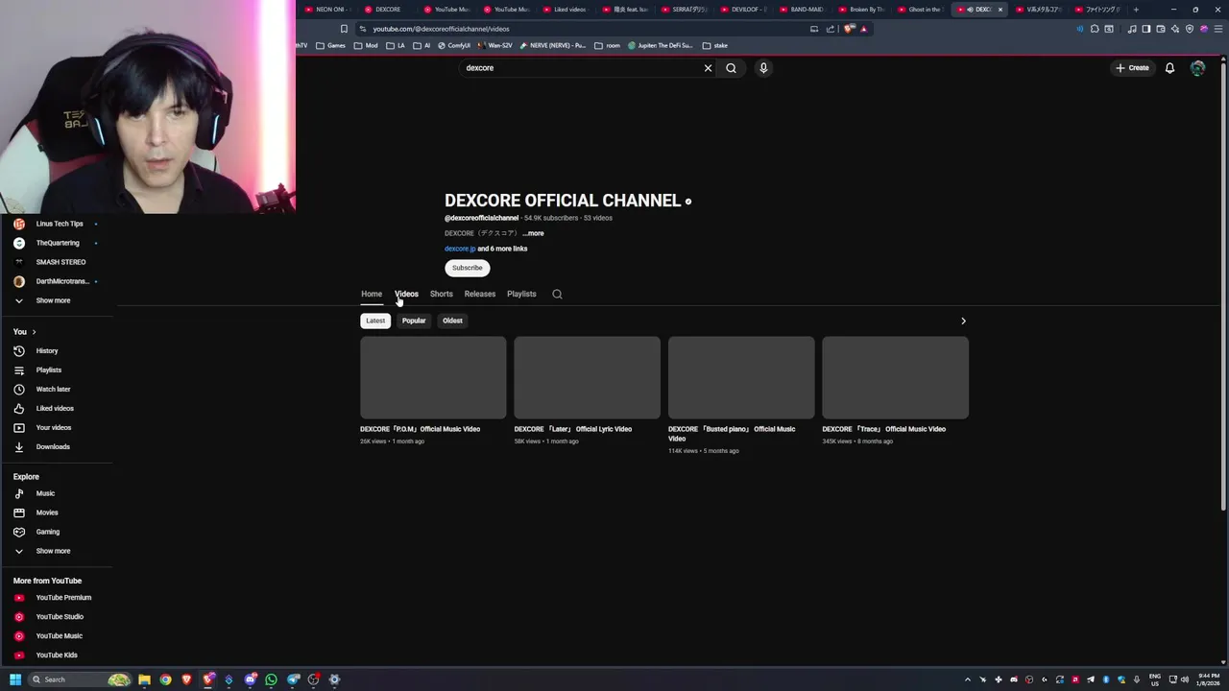Click the Windows taskbar Search box
Viewport: 1229px width, 691px height.
pyautogui.click(x=79, y=679)
